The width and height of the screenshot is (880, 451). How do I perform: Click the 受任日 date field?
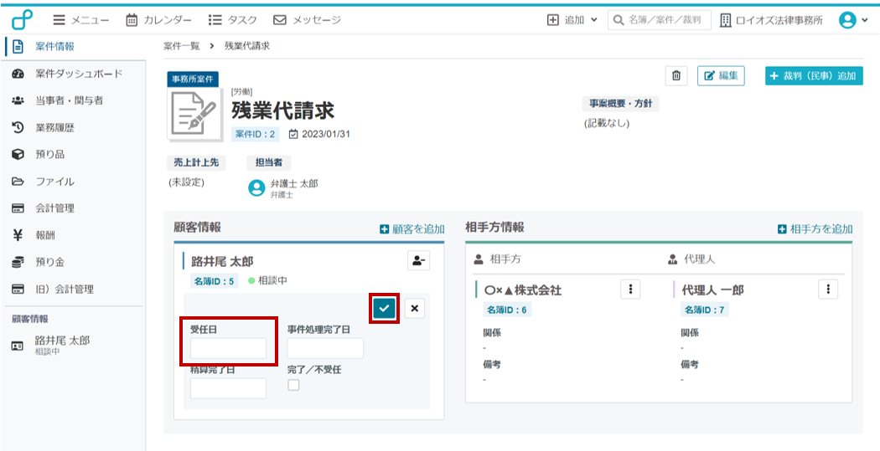[x=228, y=348]
